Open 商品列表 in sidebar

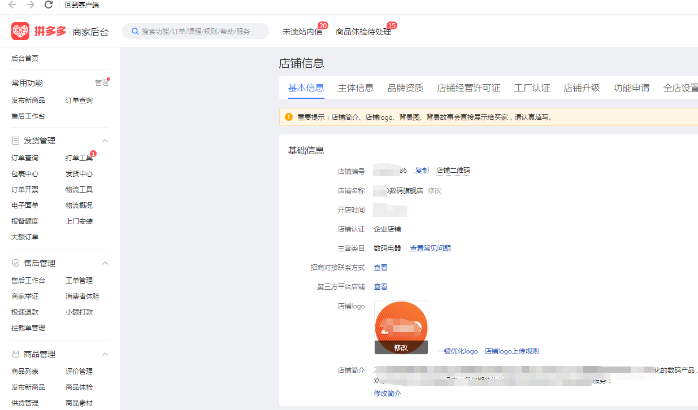pyautogui.click(x=25, y=372)
